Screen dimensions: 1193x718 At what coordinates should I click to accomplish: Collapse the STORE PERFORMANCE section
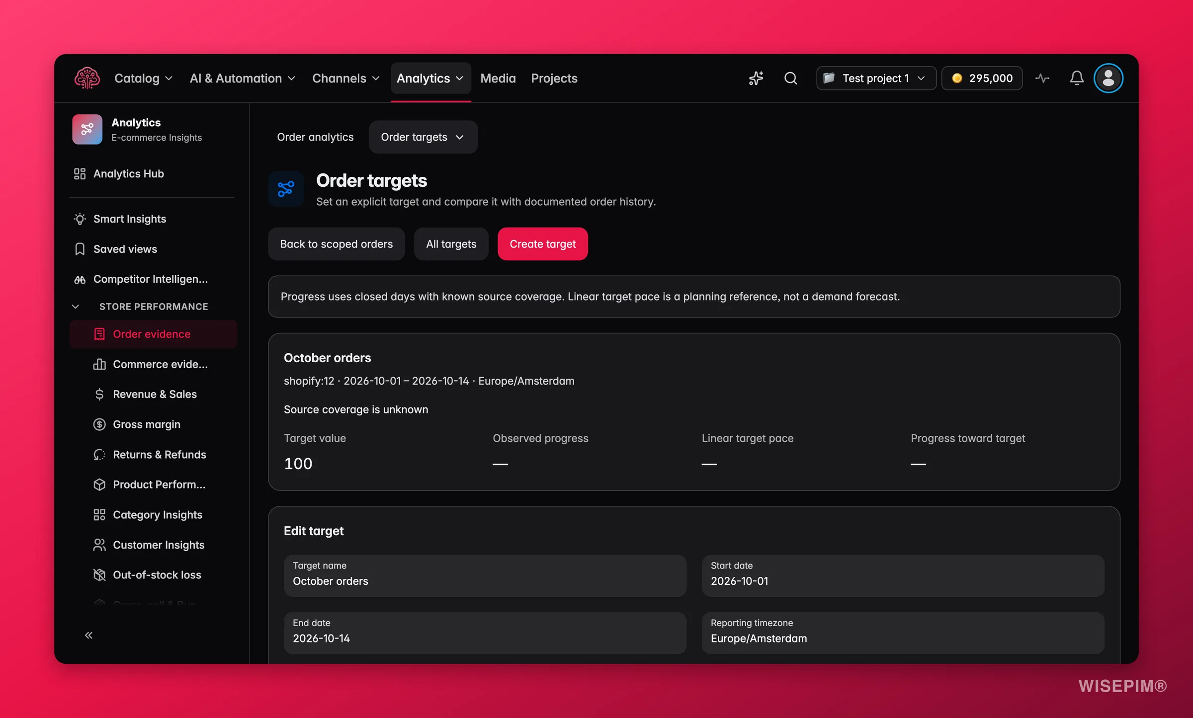click(x=76, y=307)
